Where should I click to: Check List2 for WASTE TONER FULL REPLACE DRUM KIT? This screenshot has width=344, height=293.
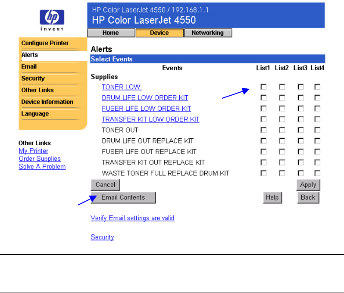point(282,173)
